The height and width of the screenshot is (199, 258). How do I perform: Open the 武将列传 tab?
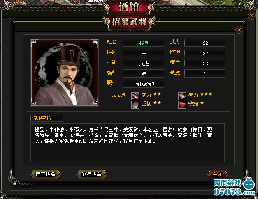[x=47, y=118]
